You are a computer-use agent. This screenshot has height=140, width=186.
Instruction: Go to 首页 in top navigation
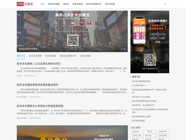42,4
